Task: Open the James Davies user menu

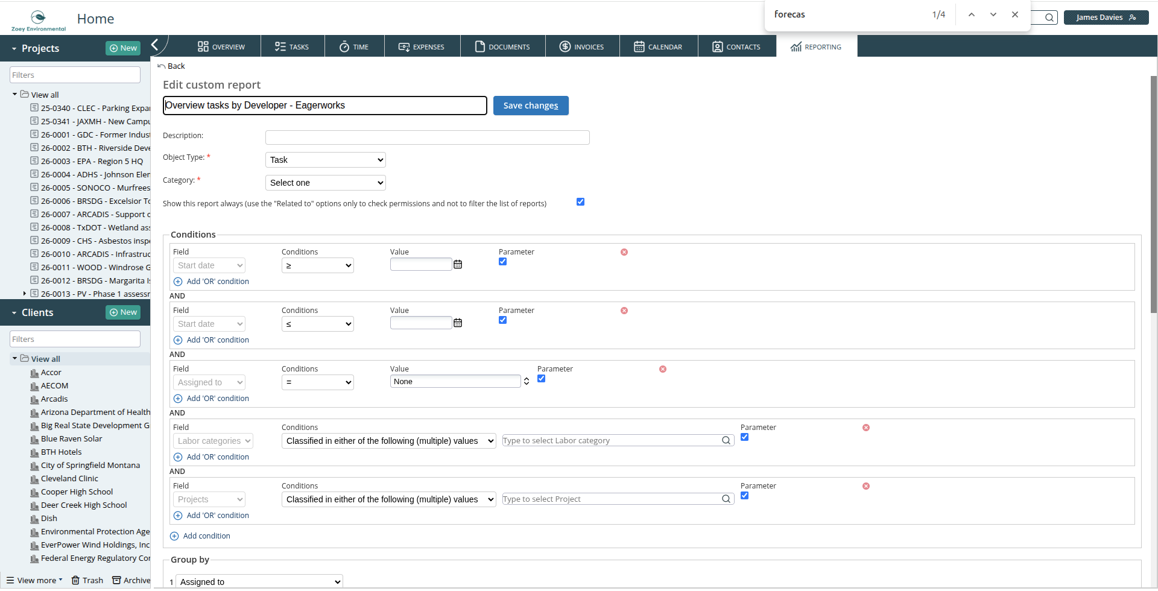Action: click(x=1106, y=17)
